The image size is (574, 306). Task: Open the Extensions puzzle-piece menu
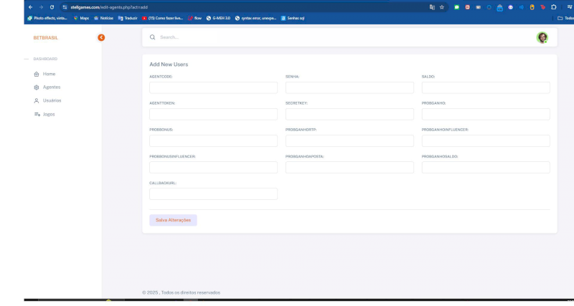(554, 7)
